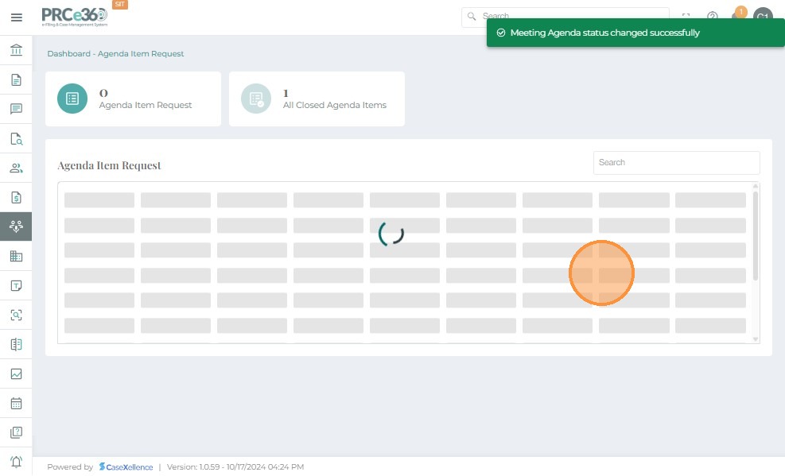This screenshot has height=476, width=785.
Task: Toggle fullscreen mode icon
Action: click(x=686, y=17)
